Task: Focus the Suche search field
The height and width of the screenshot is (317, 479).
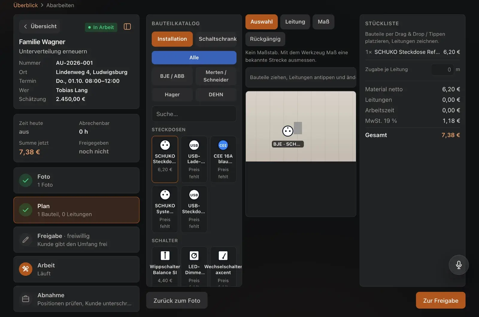Action: pos(194,114)
